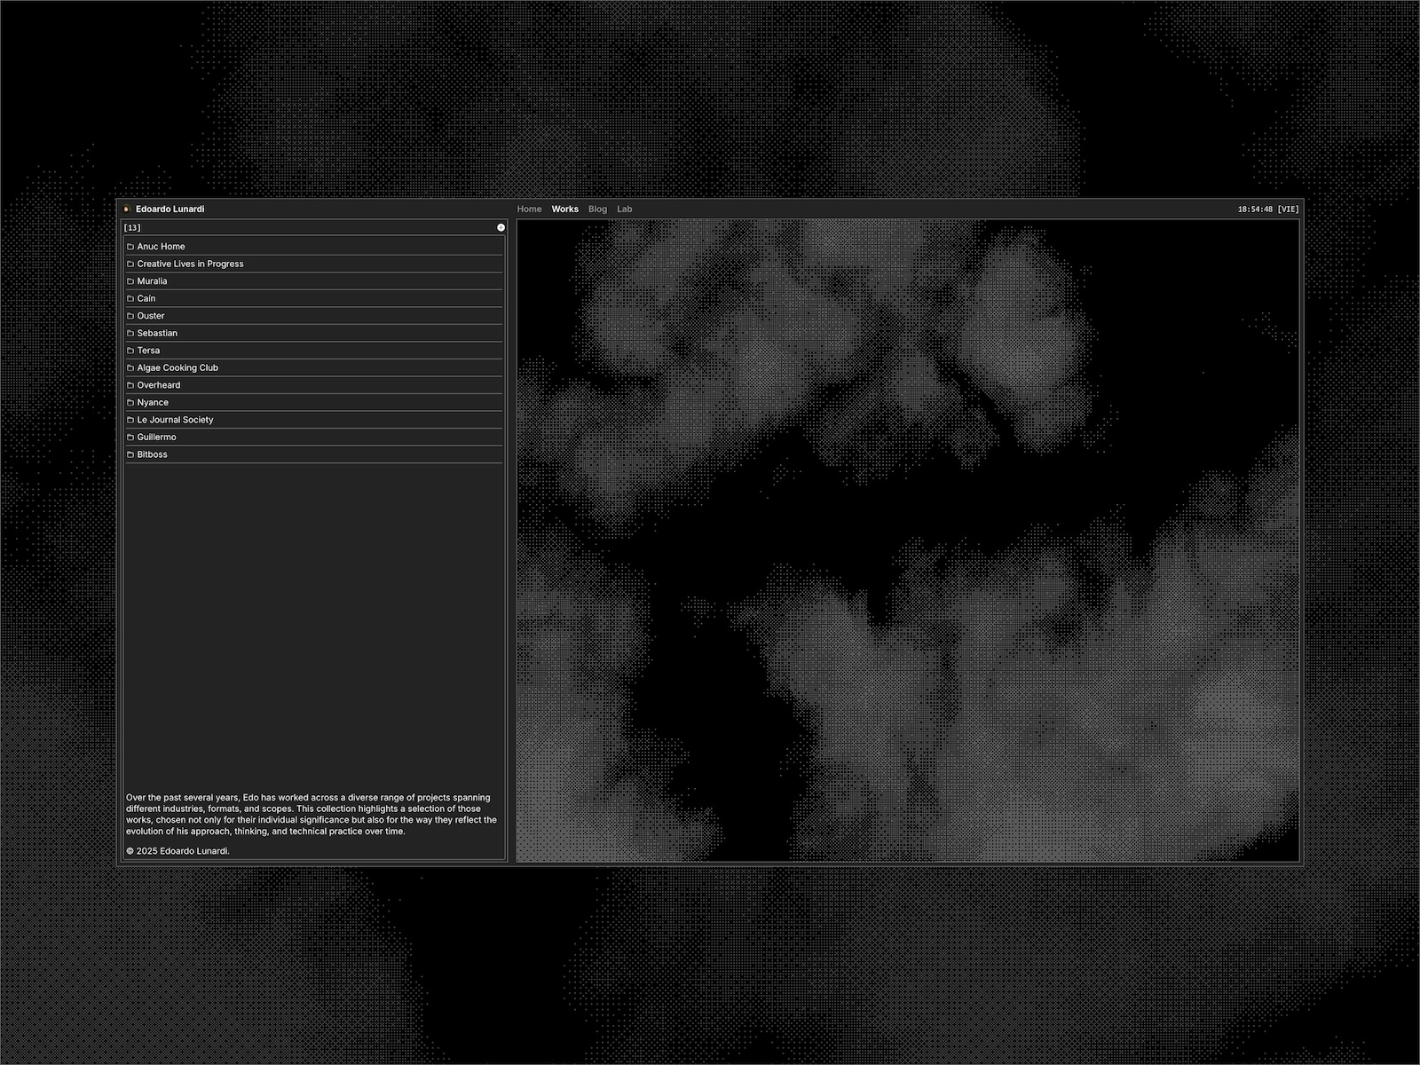Click the folder icon next to Nyance
1420x1065 pixels.
pos(130,403)
